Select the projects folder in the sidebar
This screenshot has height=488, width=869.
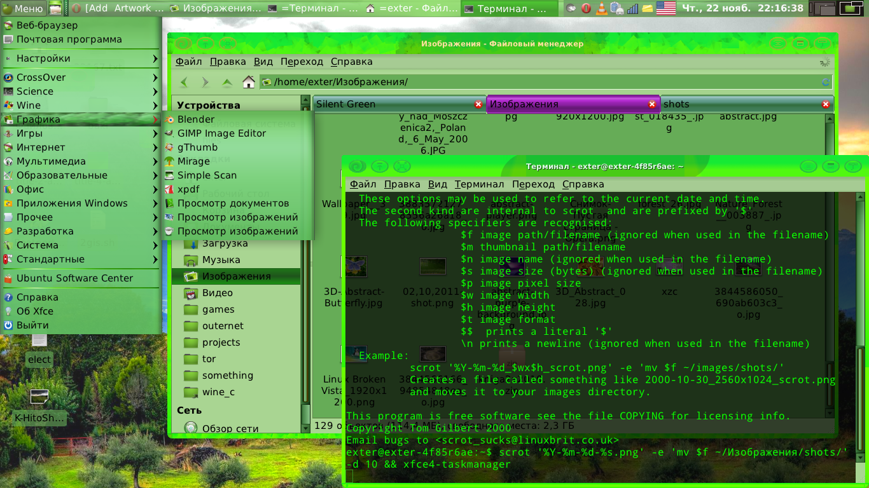(235, 342)
